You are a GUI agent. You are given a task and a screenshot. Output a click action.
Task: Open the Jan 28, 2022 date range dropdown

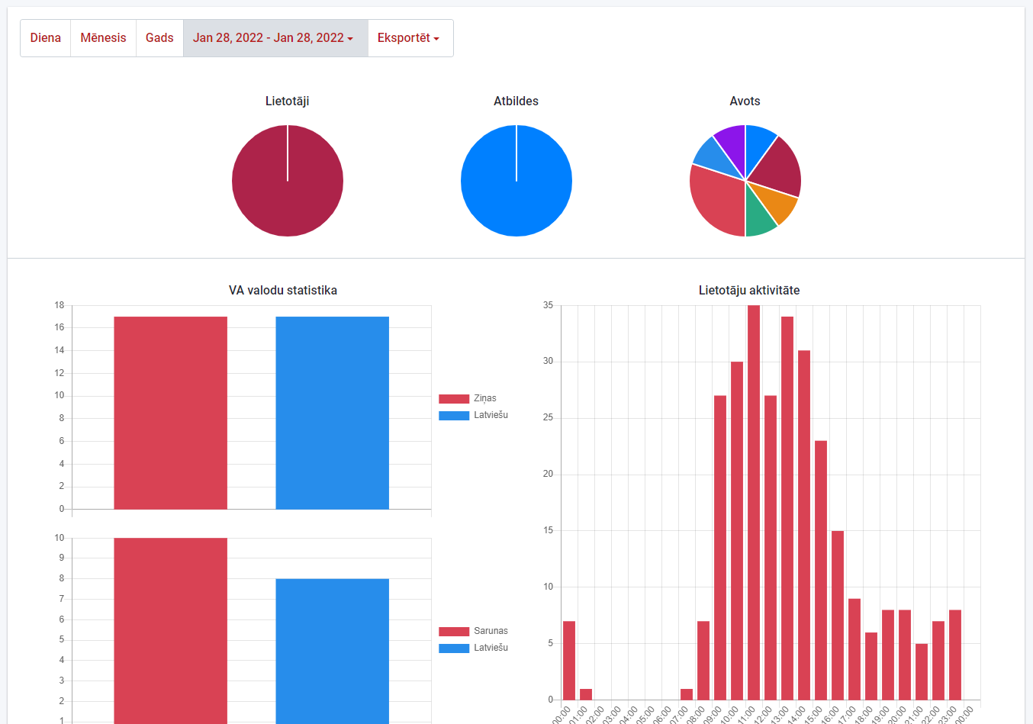point(273,38)
